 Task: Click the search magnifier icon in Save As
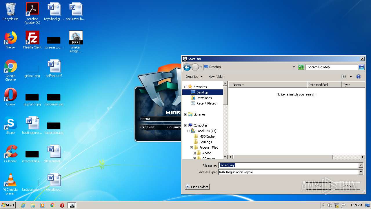[x=361, y=67]
